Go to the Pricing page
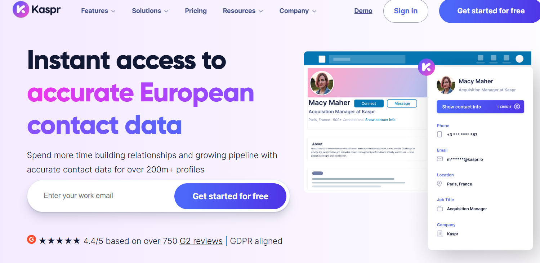 [196, 11]
